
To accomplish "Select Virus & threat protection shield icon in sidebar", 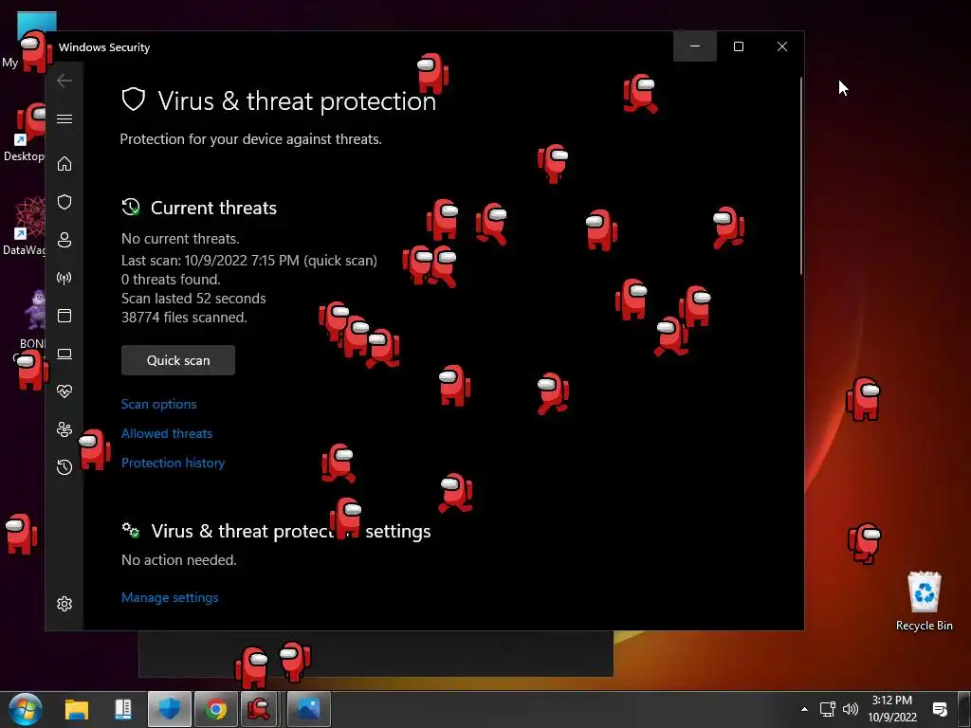I will (64, 202).
